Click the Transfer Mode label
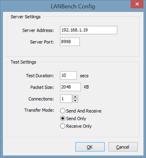The height and width of the screenshot is (158, 146). [39, 110]
